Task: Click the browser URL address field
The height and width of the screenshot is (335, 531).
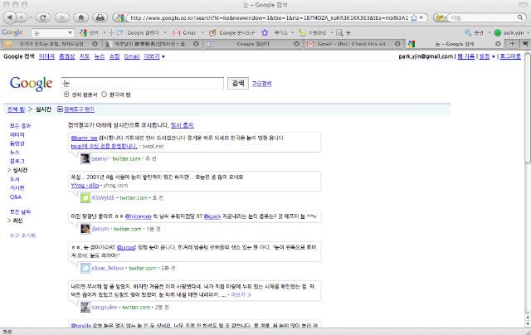Action: point(269,18)
